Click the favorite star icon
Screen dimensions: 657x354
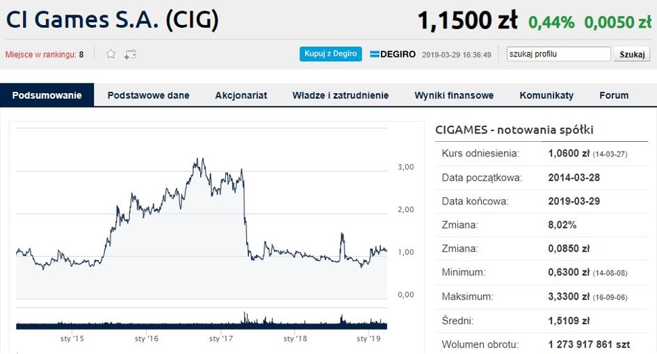(111, 54)
